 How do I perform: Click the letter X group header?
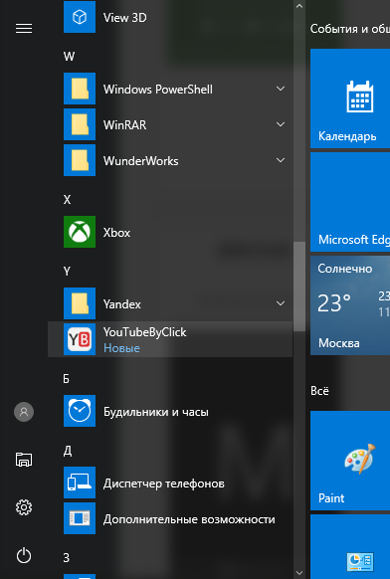click(67, 200)
